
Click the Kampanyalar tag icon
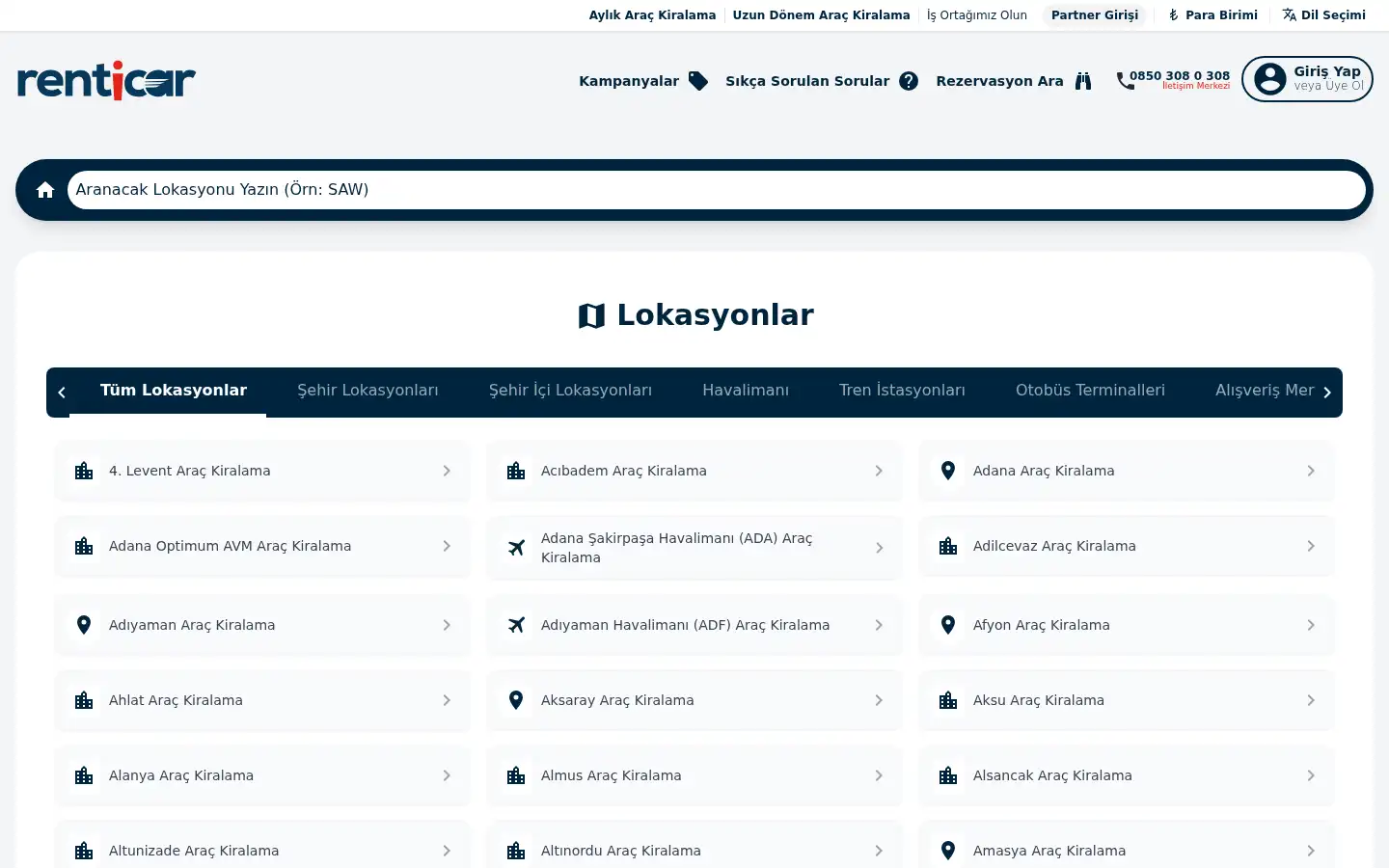[698, 81]
